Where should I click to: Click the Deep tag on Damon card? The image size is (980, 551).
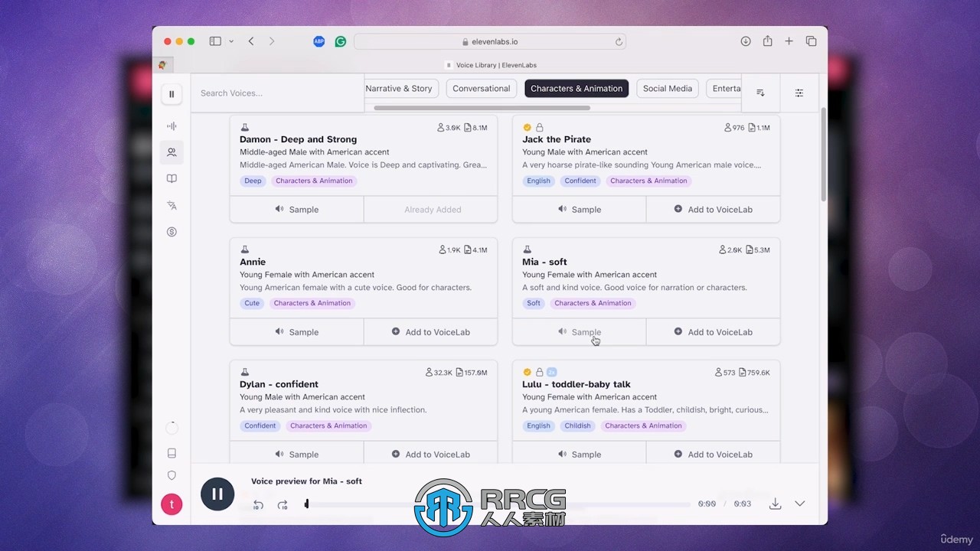253,181
